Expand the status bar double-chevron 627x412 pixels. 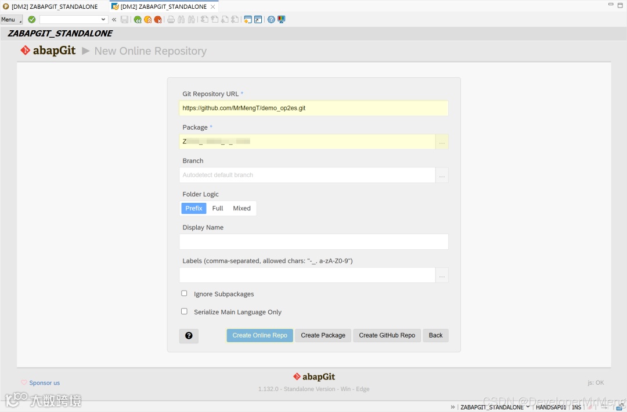453,407
